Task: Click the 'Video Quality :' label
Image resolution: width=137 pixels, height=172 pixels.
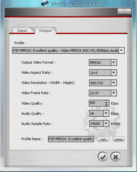Action: 32,103
